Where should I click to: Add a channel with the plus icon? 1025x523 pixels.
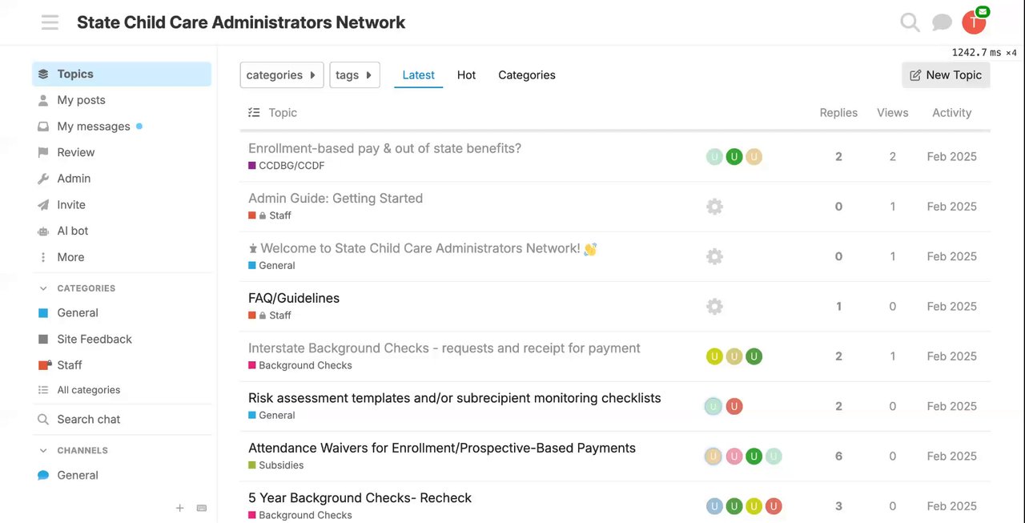180,508
